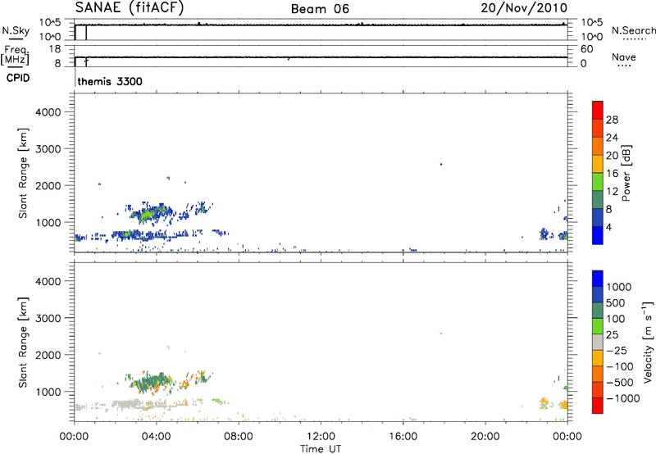Select the −25 label on velocity colorbar

pyautogui.click(x=617, y=351)
